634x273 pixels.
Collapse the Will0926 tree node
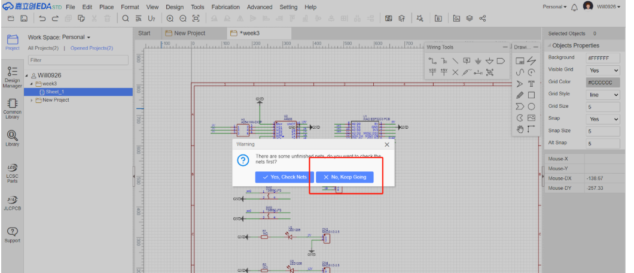[x=27, y=75]
